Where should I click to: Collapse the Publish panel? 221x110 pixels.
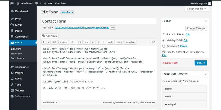(x=206, y=21)
